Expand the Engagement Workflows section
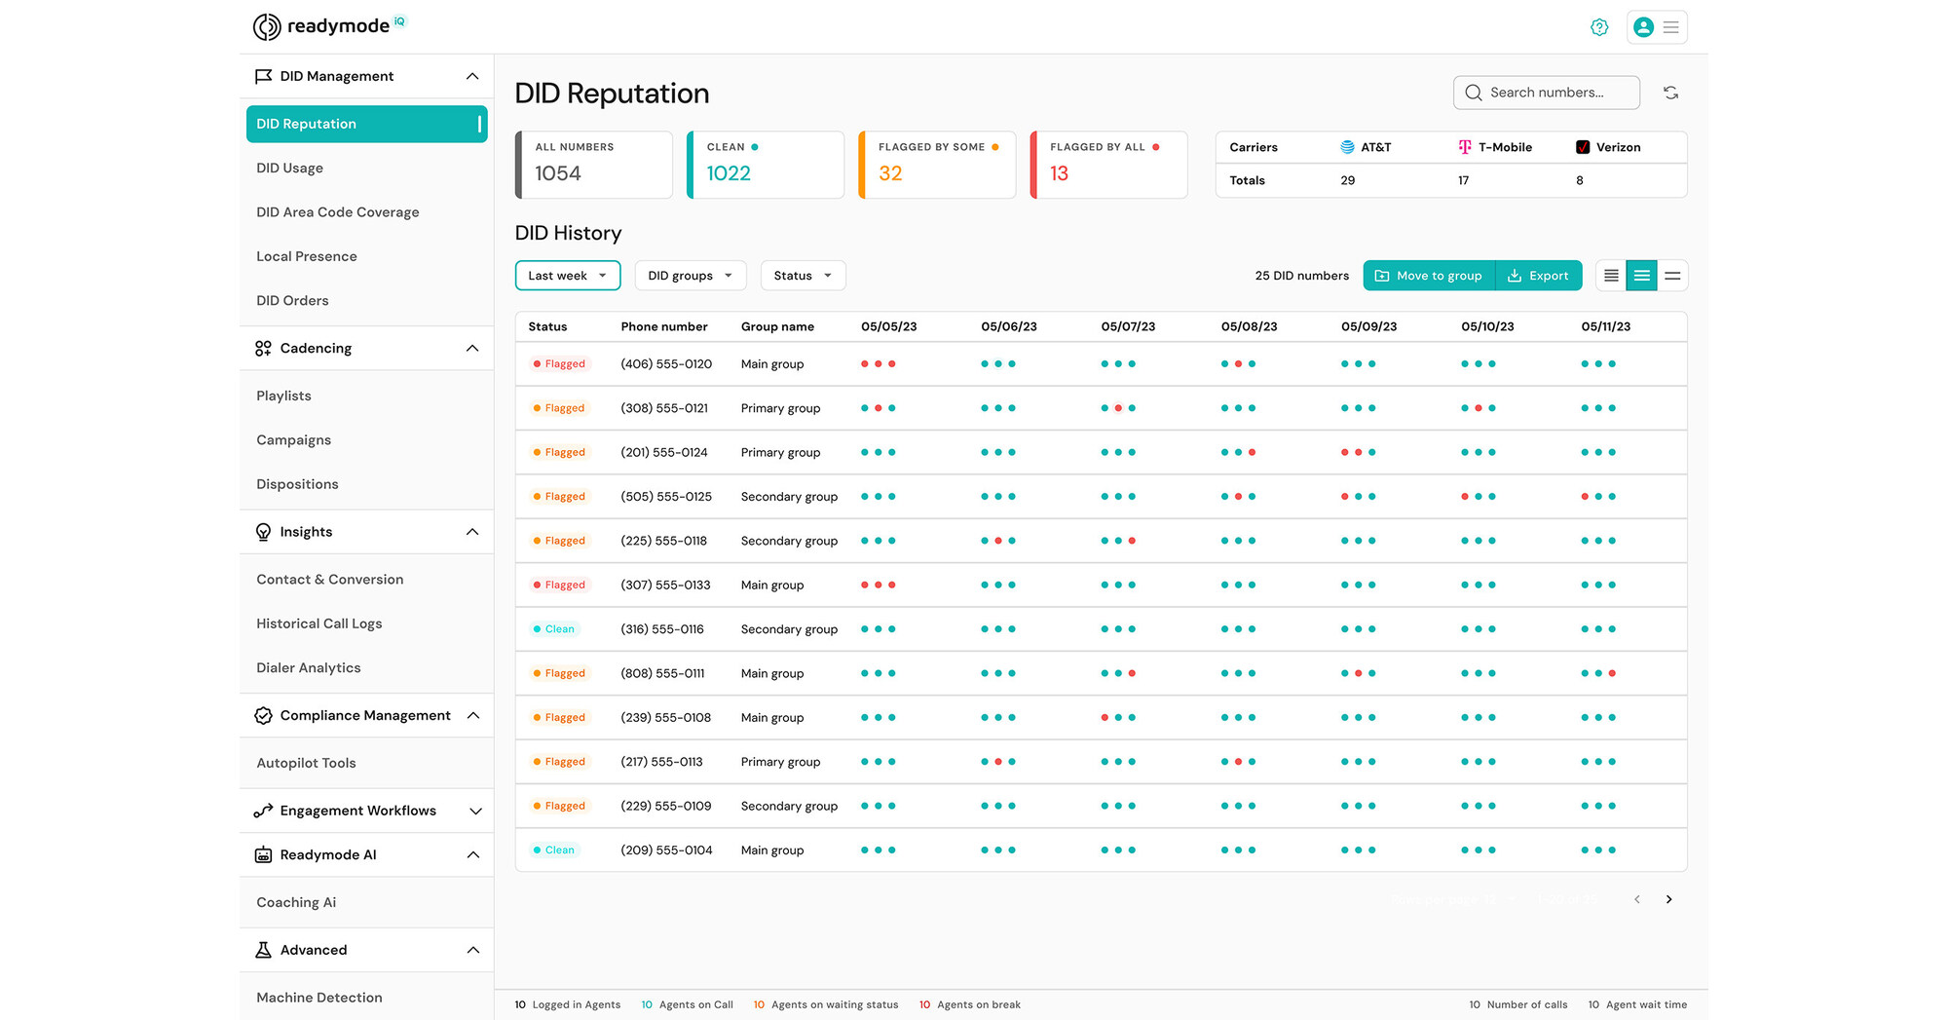The width and height of the screenshot is (1948, 1020). coord(474,810)
